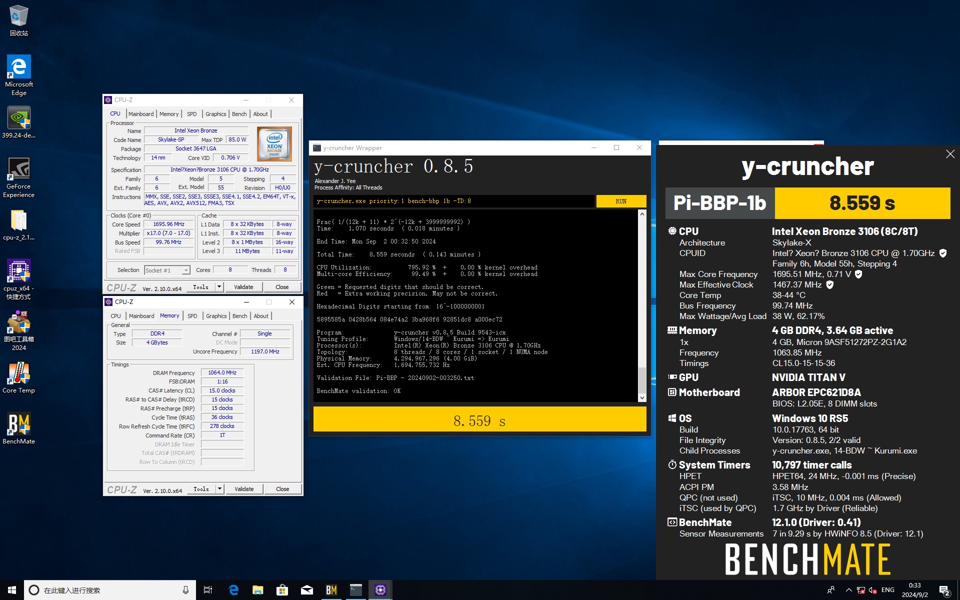This screenshot has width=960, height=600.
Task: Open Core Temp desktop icon
Action: (x=18, y=378)
